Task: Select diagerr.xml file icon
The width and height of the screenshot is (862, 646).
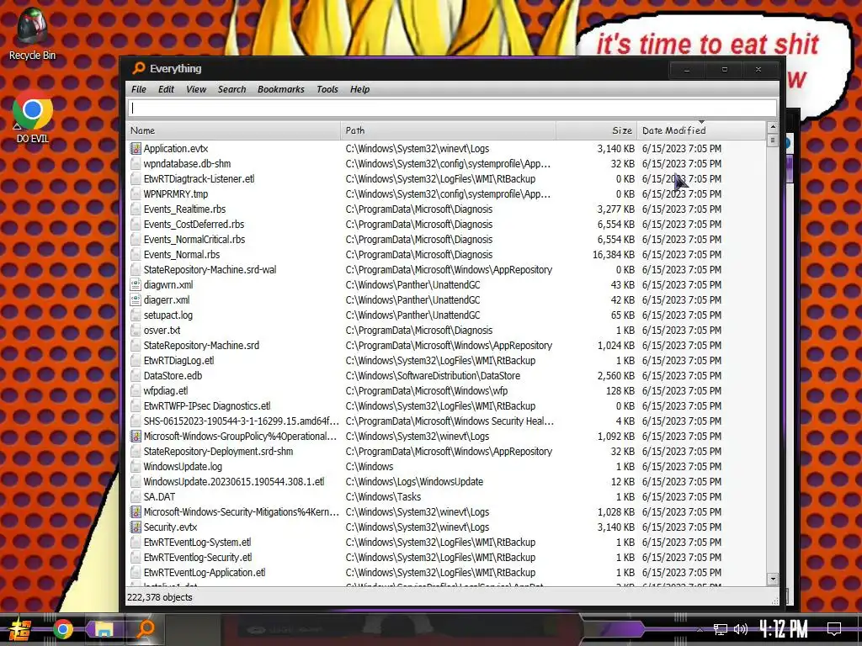Action: tap(136, 300)
